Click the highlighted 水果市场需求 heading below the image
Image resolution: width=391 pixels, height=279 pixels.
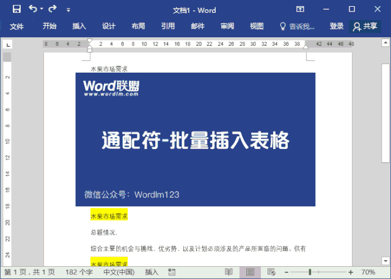tap(109, 216)
